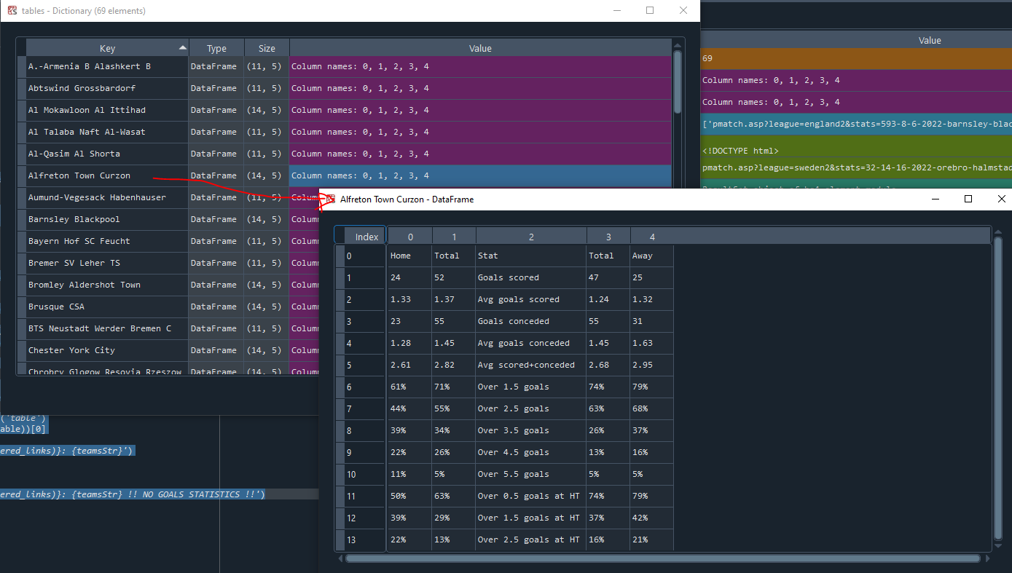Sort the dictionary by the Type column header

(216, 48)
